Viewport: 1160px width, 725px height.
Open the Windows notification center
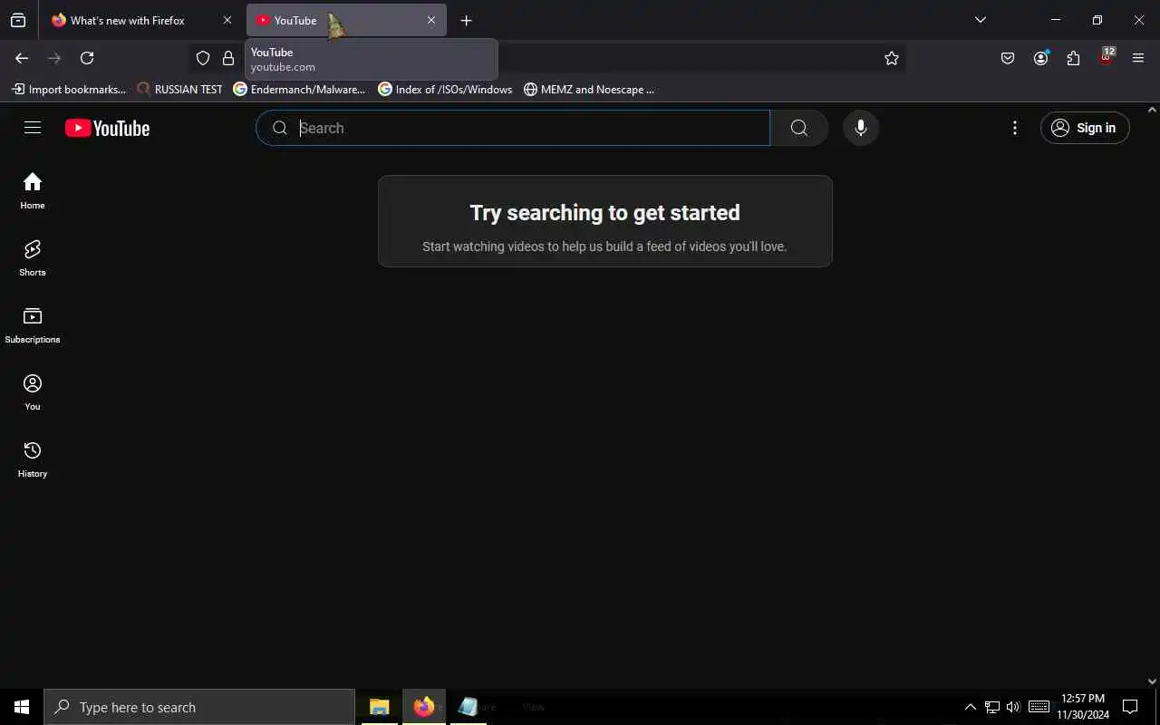[x=1130, y=707]
